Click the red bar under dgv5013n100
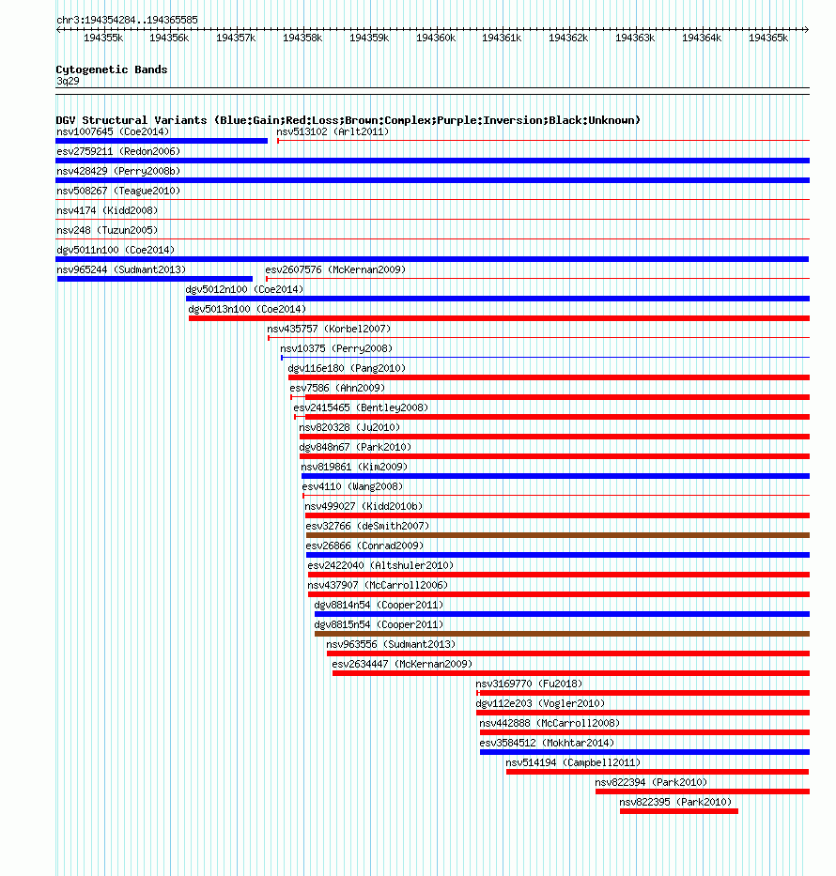 [499, 318]
